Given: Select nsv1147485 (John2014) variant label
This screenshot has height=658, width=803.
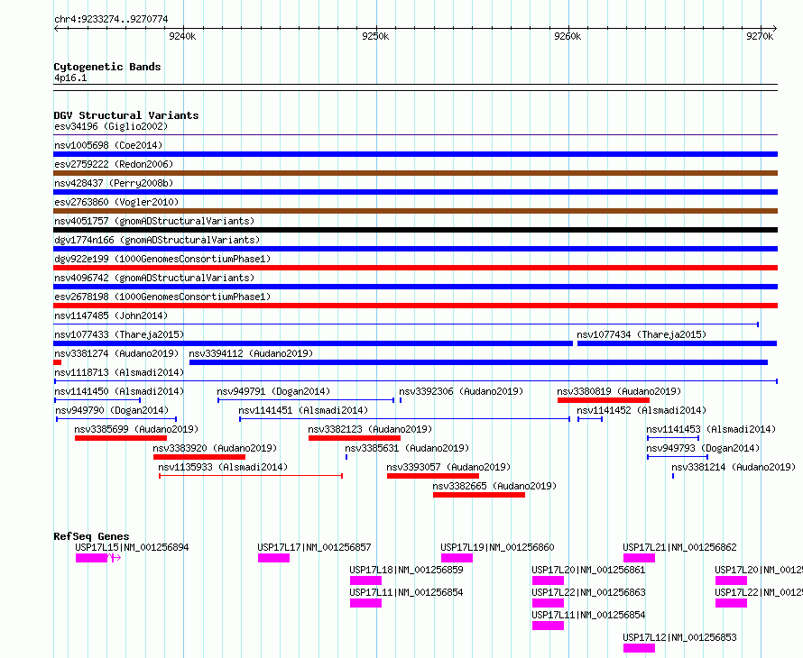Looking at the screenshot, I should point(111,315).
